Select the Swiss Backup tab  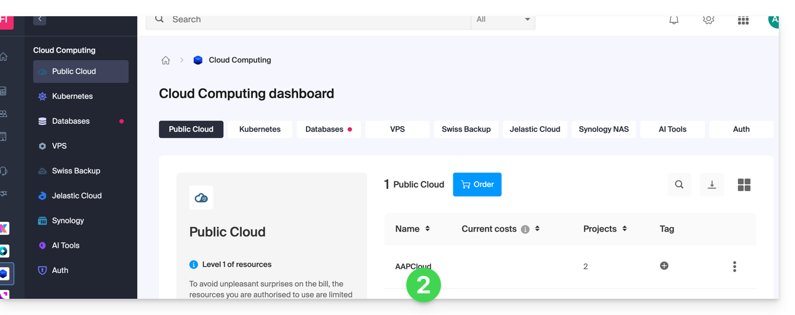tap(466, 129)
